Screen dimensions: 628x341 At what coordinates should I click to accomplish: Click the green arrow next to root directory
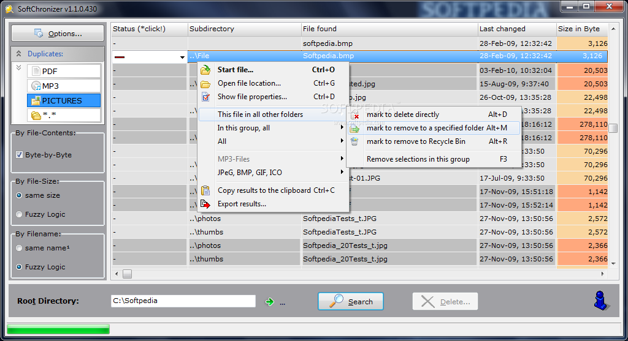pos(270,302)
